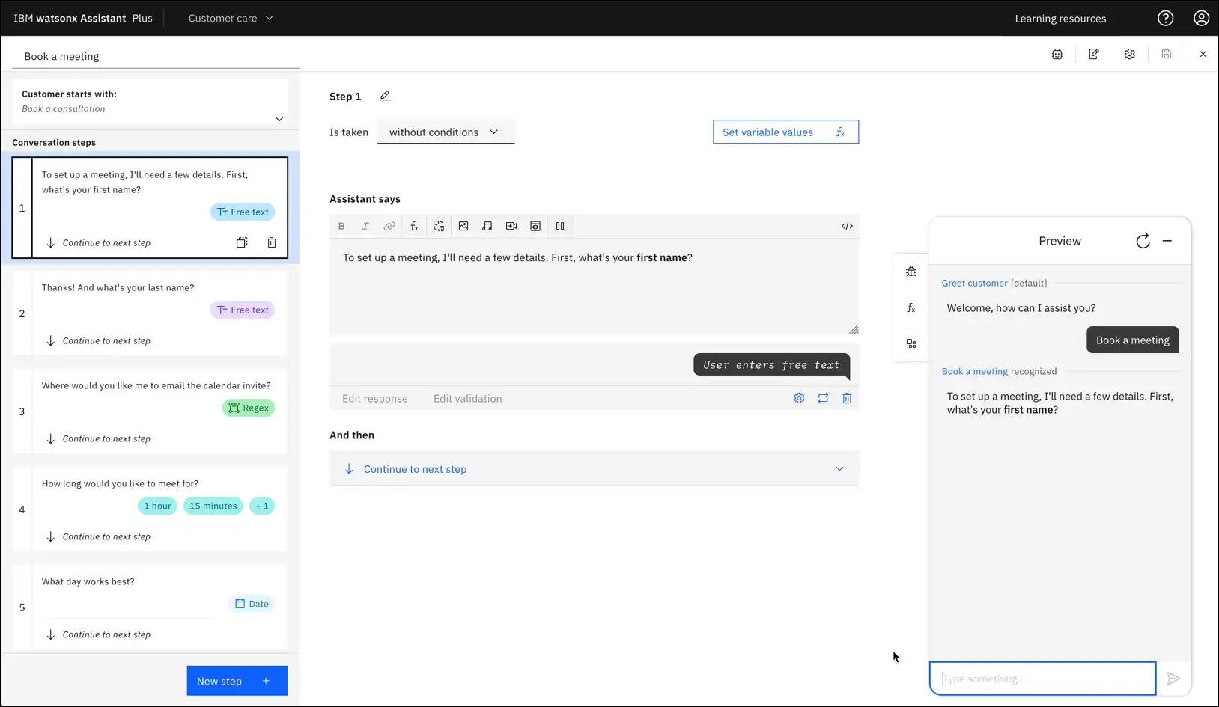This screenshot has width=1219, height=707.
Task: Add a conversation step with New step
Action: 237,680
